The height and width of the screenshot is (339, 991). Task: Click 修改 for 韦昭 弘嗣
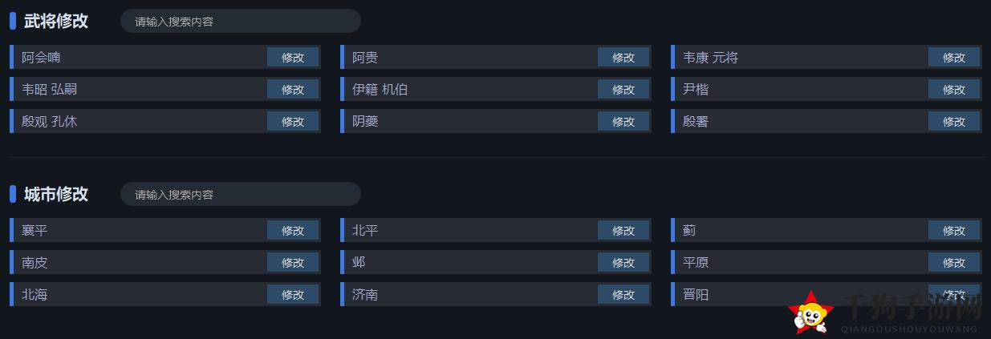293,89
